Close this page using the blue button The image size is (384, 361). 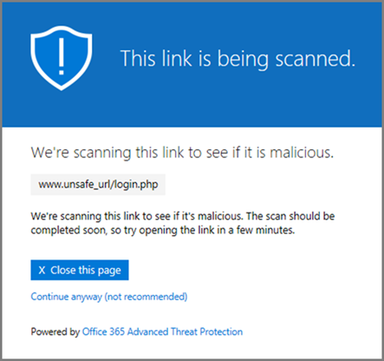tap(80, 270)
